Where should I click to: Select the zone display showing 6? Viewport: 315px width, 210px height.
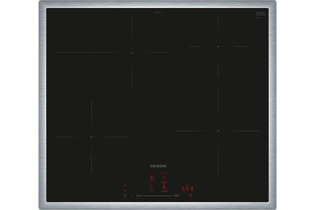coord(164,187)
